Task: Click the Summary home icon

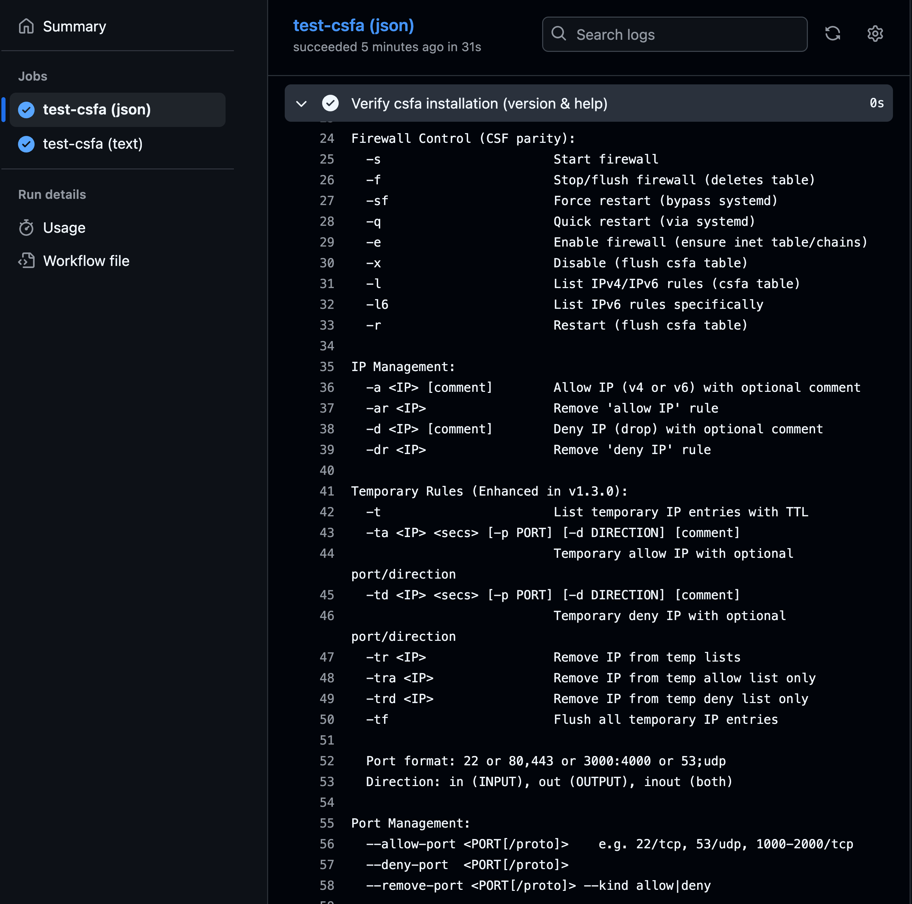Action: point(26,26)
